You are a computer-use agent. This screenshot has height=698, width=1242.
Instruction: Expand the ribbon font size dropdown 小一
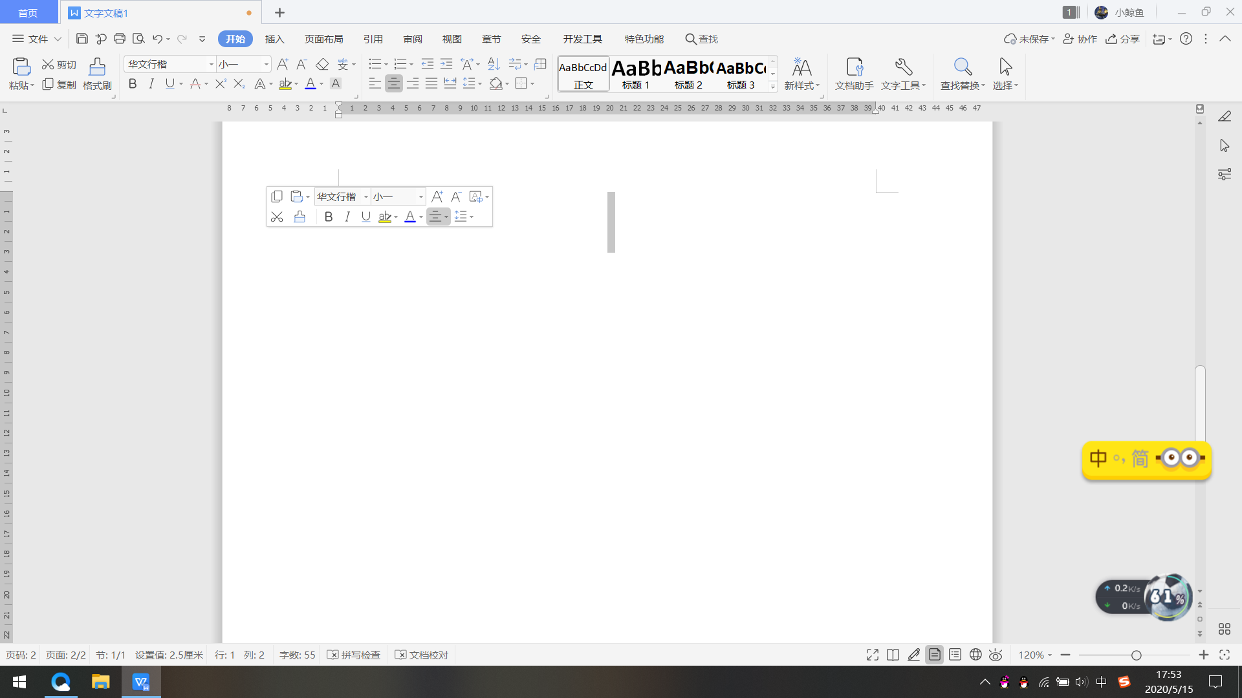click(x=266, y=65)
